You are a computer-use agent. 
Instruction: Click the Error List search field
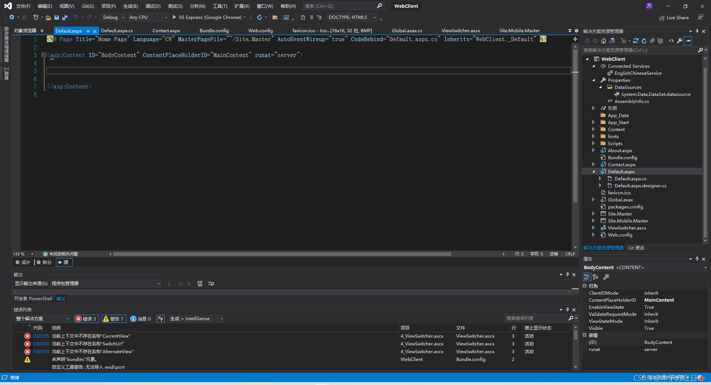pyautogui.click(x=536, y=318)
